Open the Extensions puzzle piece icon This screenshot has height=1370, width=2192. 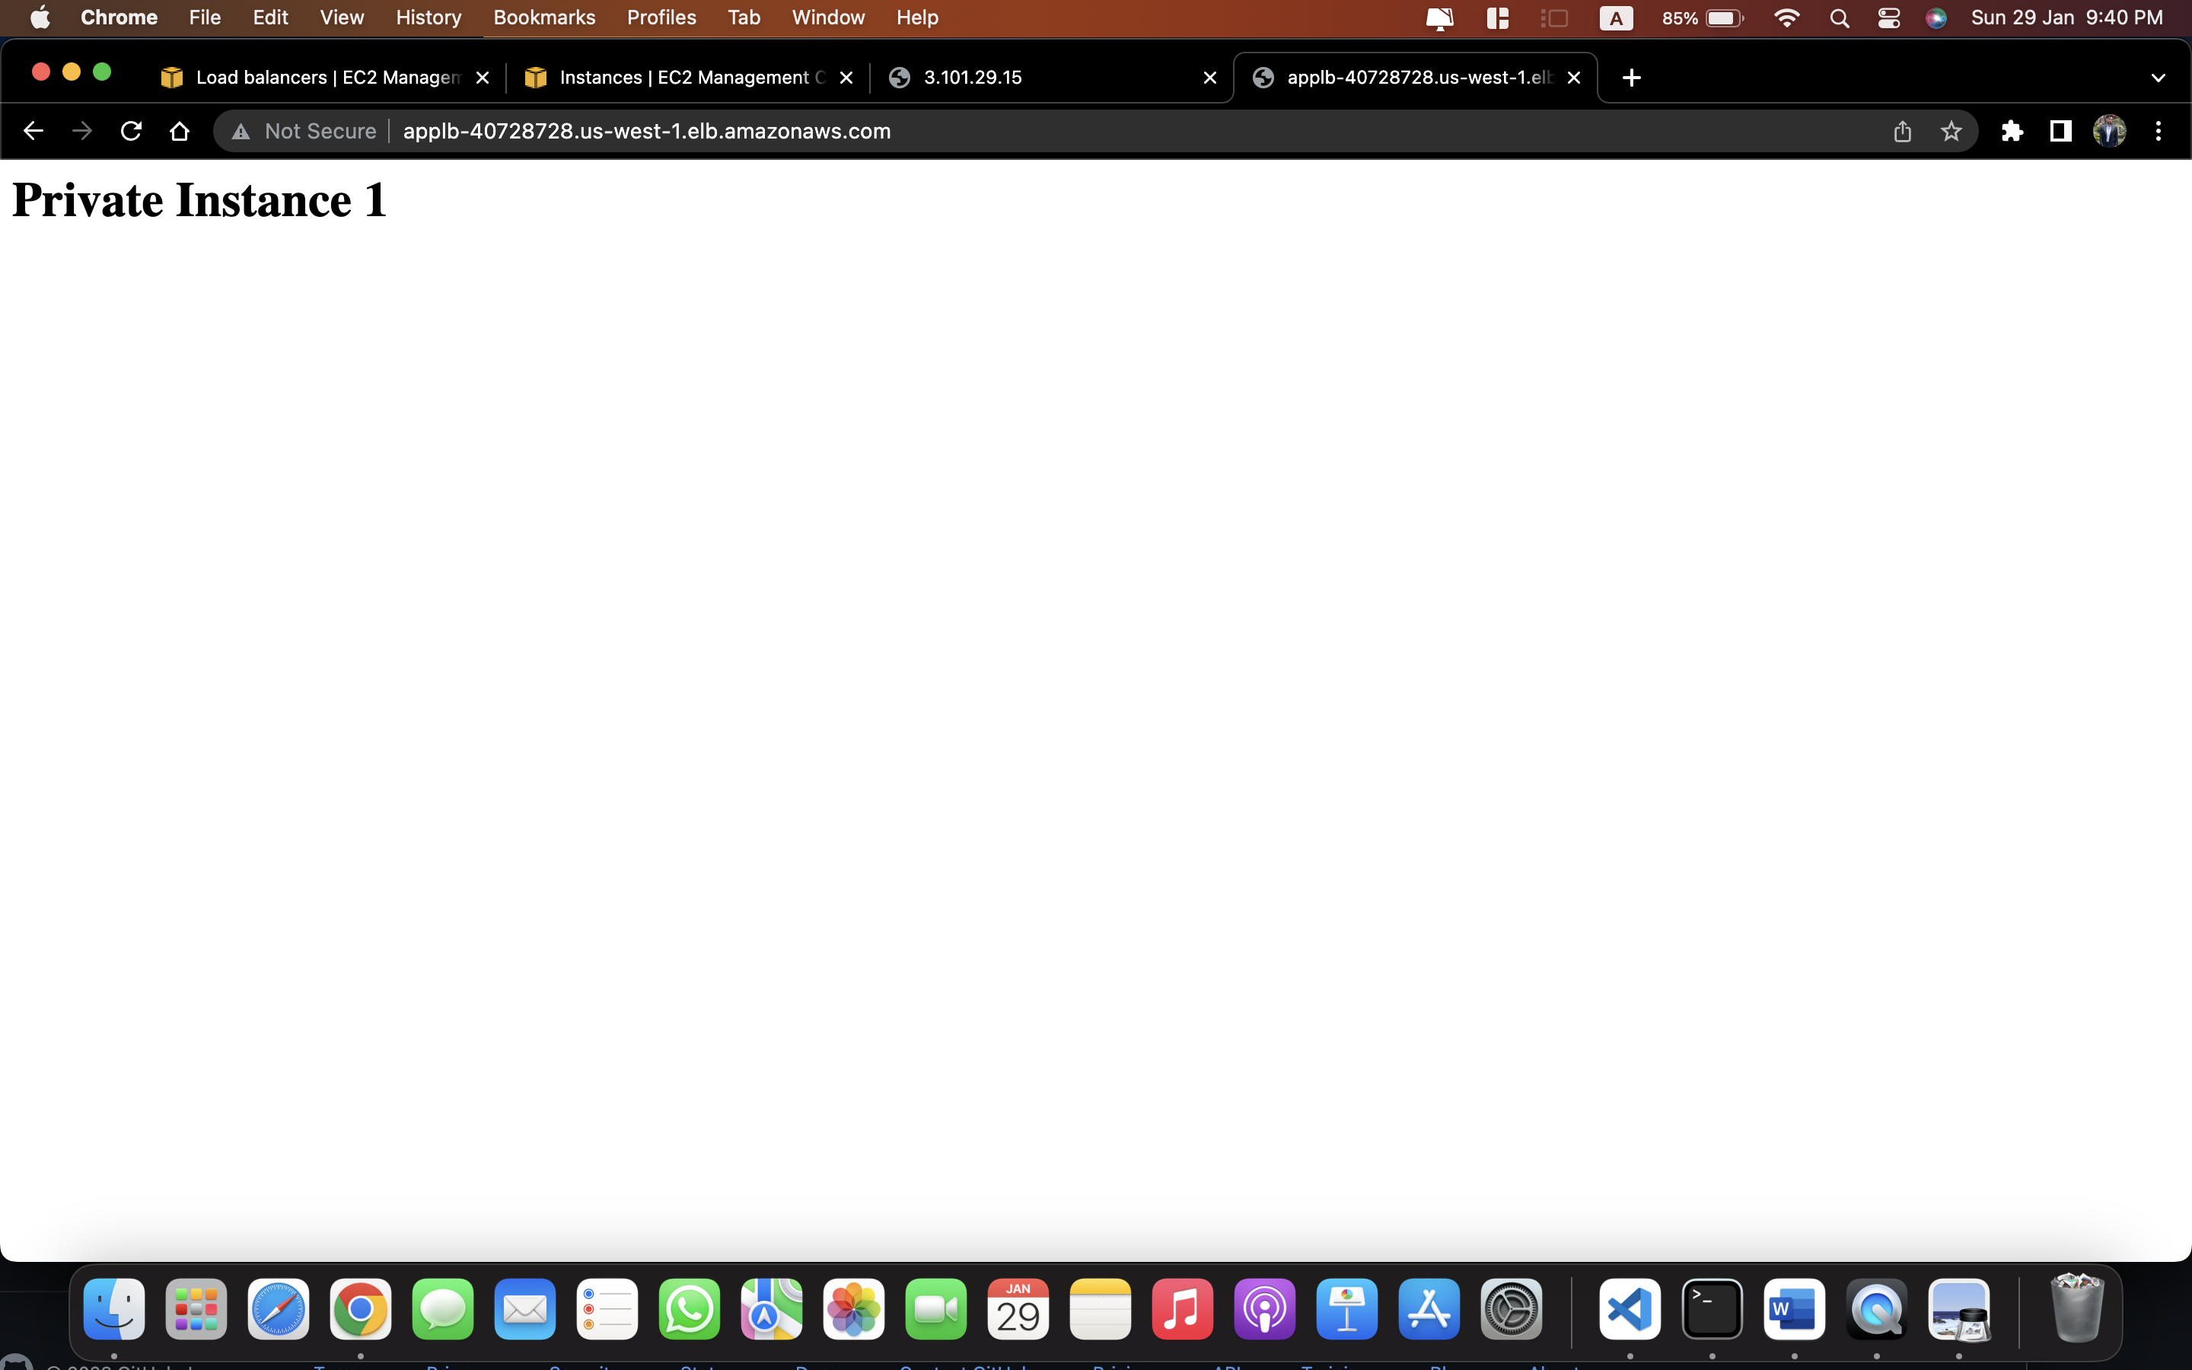(2012, 132)
